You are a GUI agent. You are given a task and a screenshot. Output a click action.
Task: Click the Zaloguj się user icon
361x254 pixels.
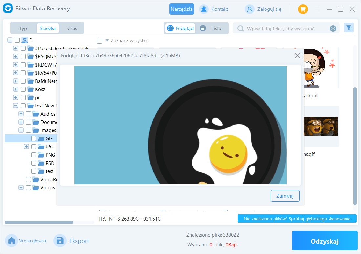(x=250, y=9)
